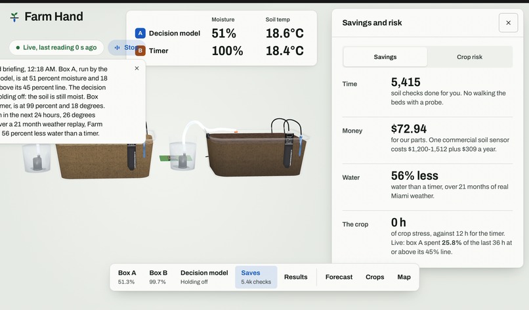This screenshot has width=529, height=310.
Task: Click the Stop audio briefing button
Action: point(125,47)
